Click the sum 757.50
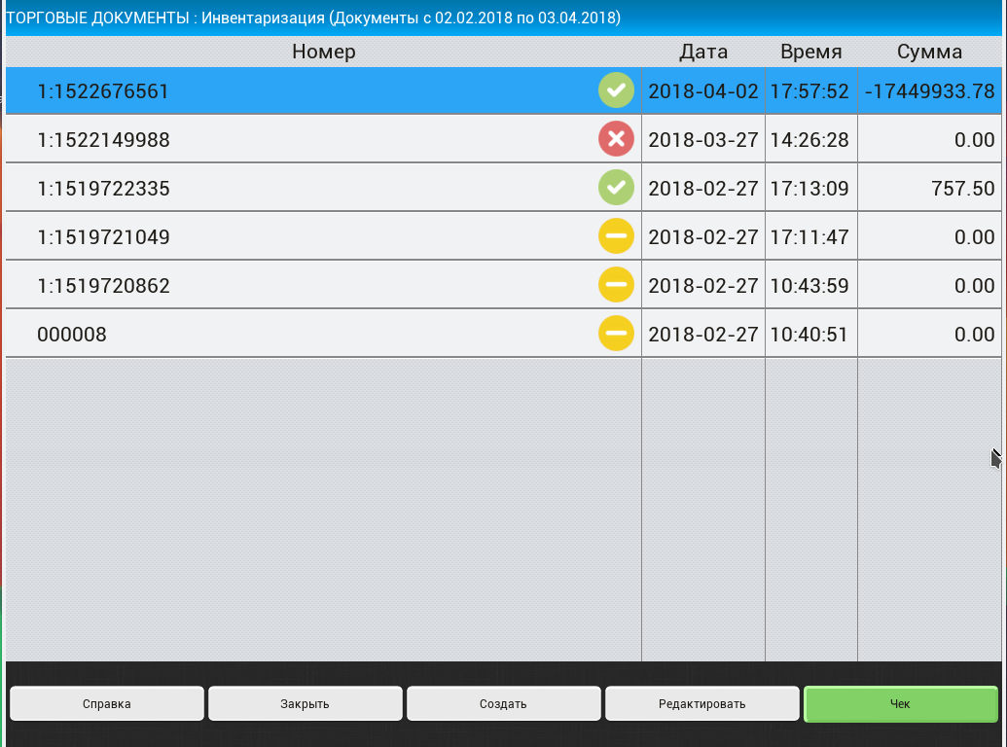Image resolution: width=1007 pixels, height=747 pixels. (x=962, y=189)
